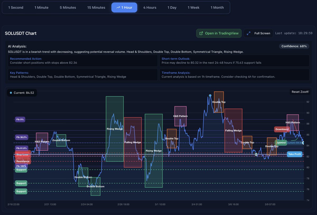Click the 2/21 13:00 time axis label
317x215 pixels.
pyautogui.click(x=50, y=204)
